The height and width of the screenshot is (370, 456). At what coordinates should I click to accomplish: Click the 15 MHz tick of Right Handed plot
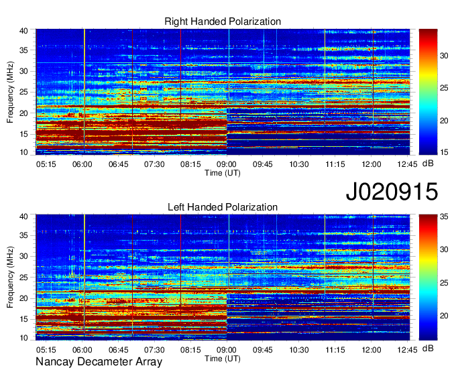(x=24, y=134)
